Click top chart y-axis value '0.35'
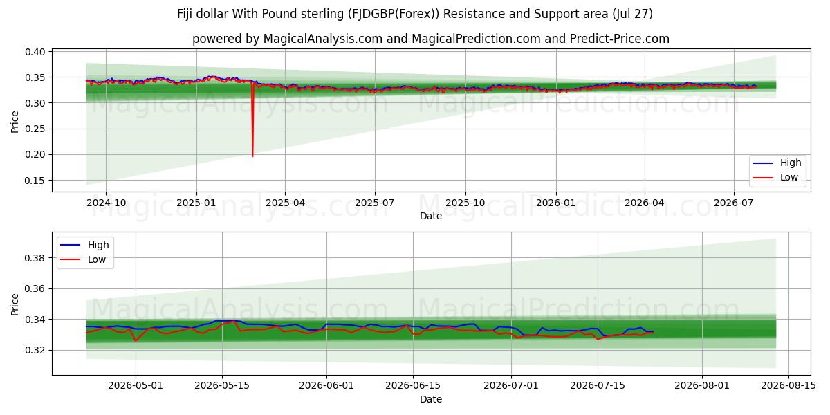This screenshot has width=830, height=415. pyautogui.click(x=35, y=77)
